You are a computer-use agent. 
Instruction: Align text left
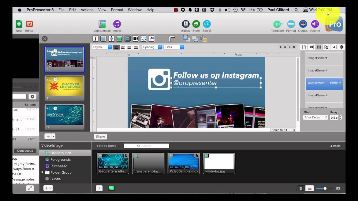point(116,47)
